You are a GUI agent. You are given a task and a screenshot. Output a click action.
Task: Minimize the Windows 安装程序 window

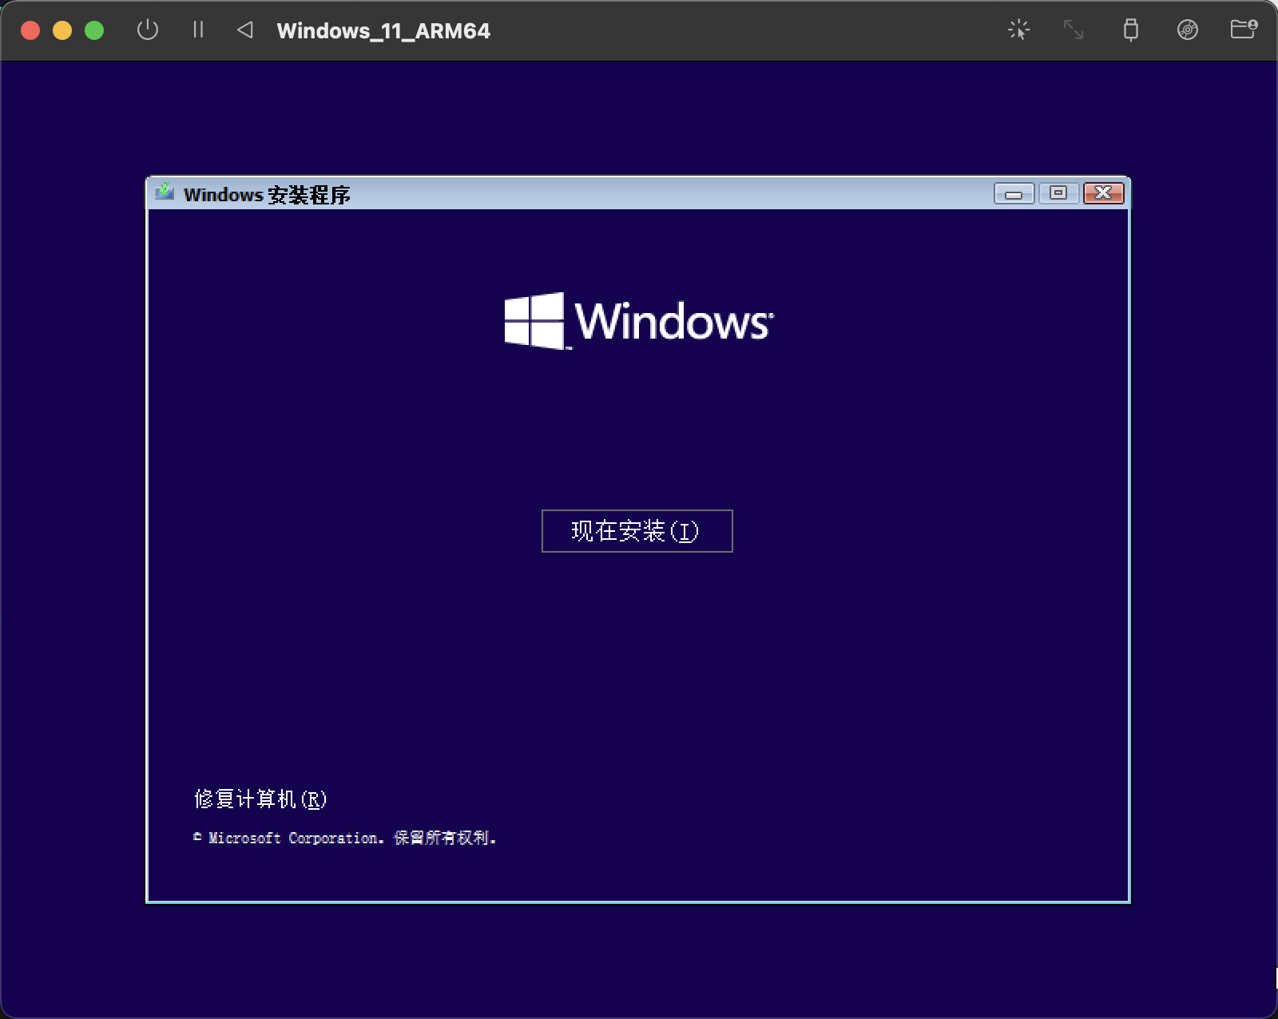click(1013, 192)
